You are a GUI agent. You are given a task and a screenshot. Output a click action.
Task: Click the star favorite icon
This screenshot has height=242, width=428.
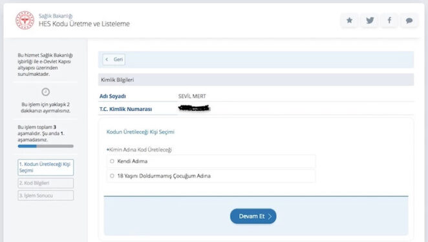[x=349, y=20]
